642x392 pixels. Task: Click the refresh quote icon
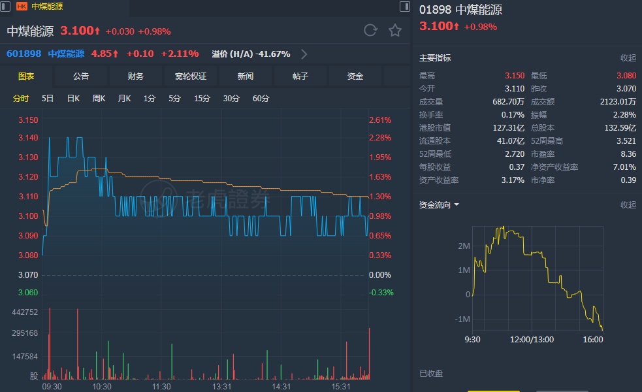370,30
